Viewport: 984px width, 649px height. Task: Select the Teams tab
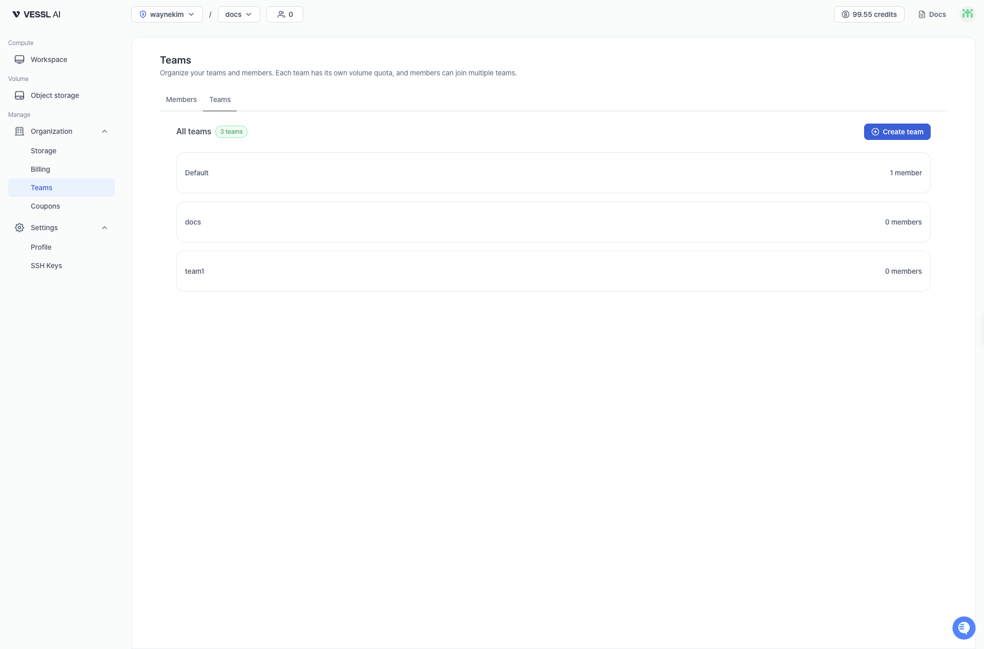(220, 99)
